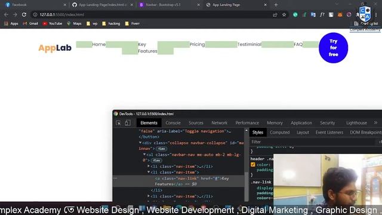Open the green Grammarly extension icon

point(295,14)
